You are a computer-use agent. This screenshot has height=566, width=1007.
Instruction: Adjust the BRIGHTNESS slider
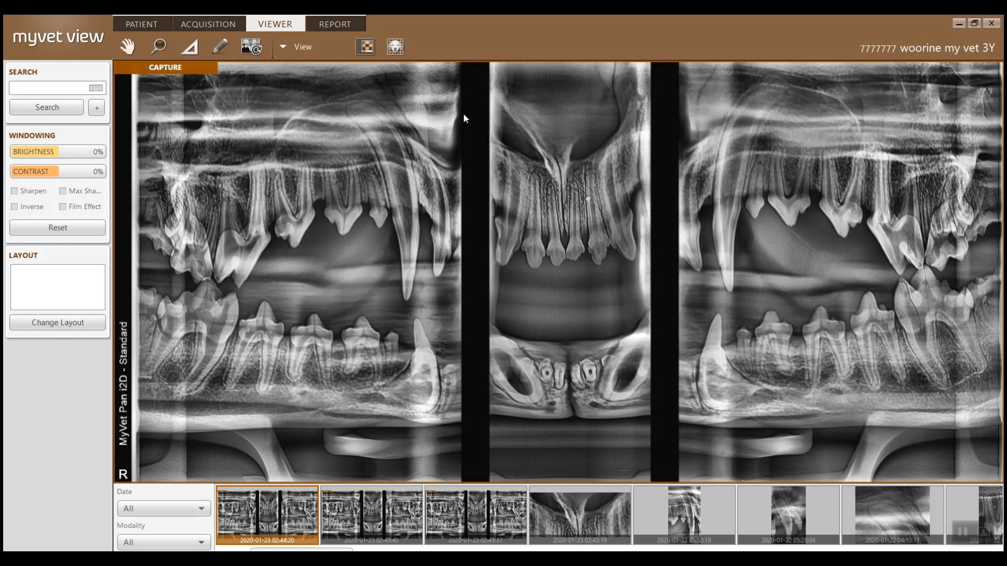(58, 151)
